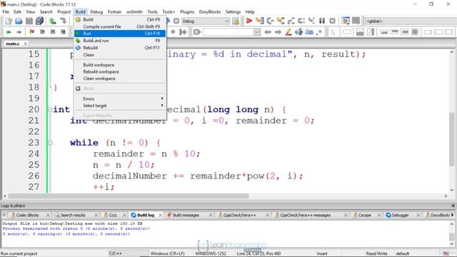This screenshot has height=257, width=457.
Task: Switch to the main.c editor tab
Action: (13, 44)
